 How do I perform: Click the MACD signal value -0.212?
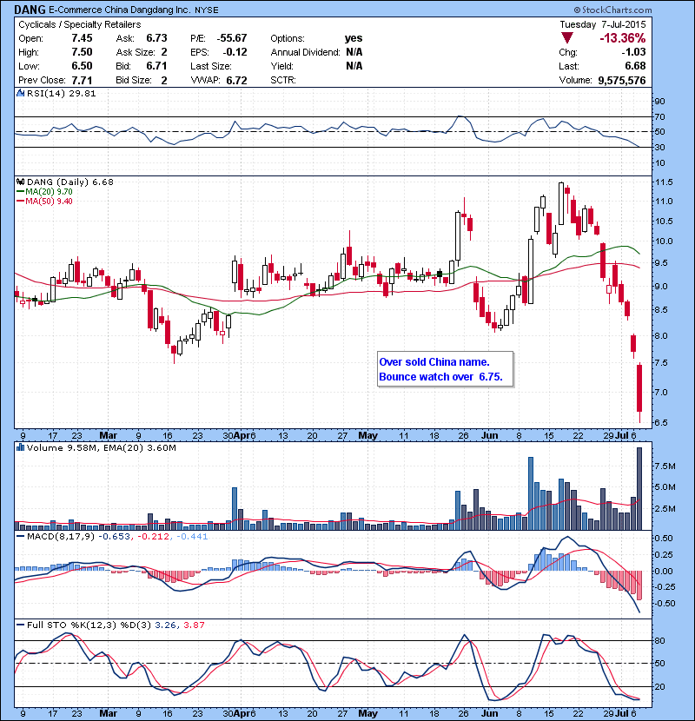(x=153, y=537)
